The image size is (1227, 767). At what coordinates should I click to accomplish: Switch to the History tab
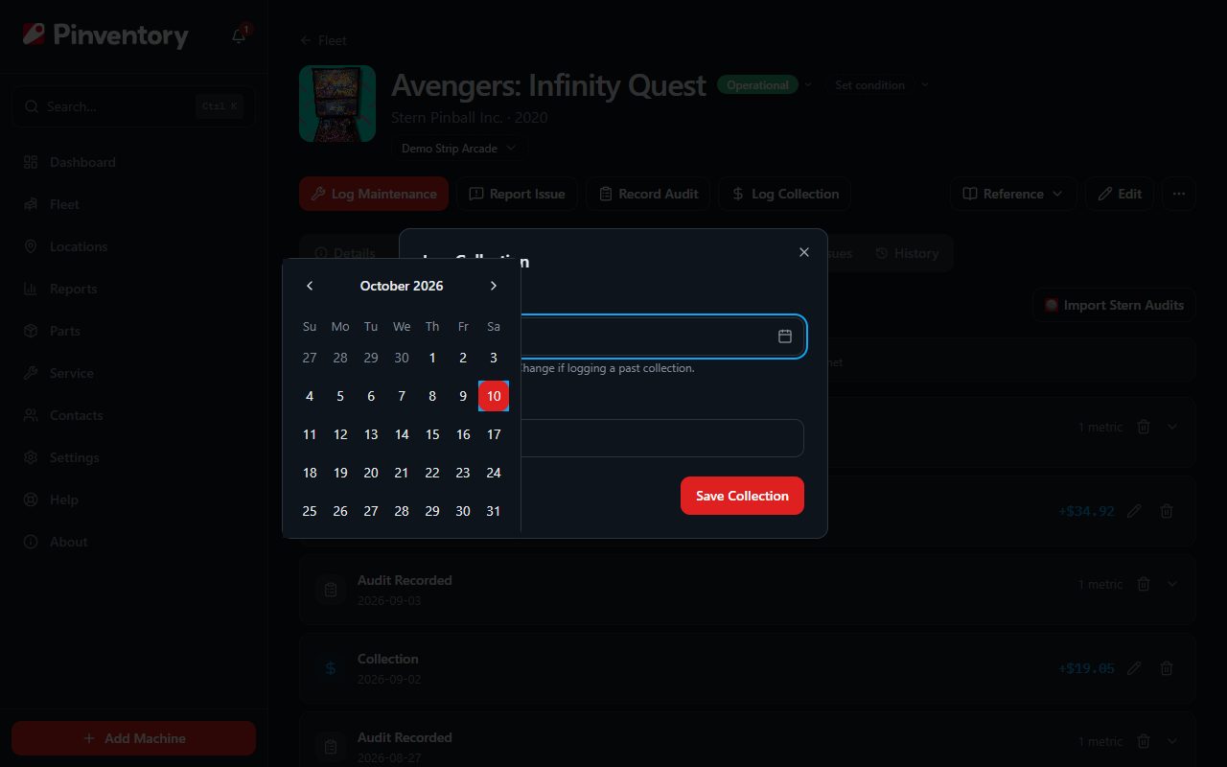(907, 253)
